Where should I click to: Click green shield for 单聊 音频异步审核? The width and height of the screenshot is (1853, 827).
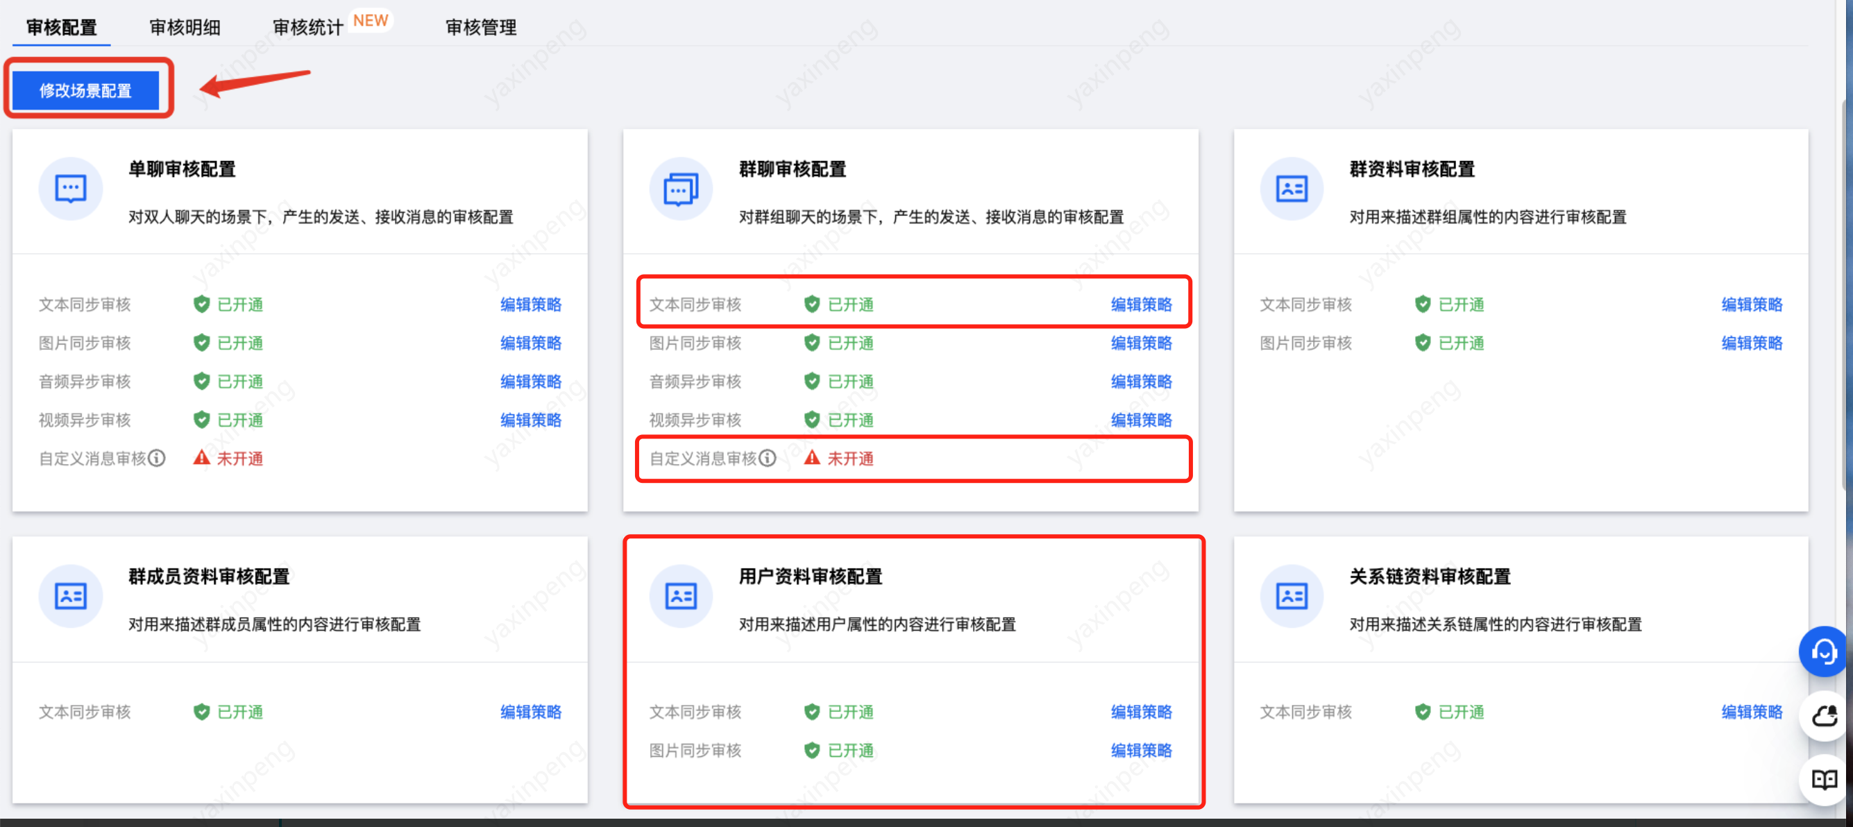click(x=201, y=381)
